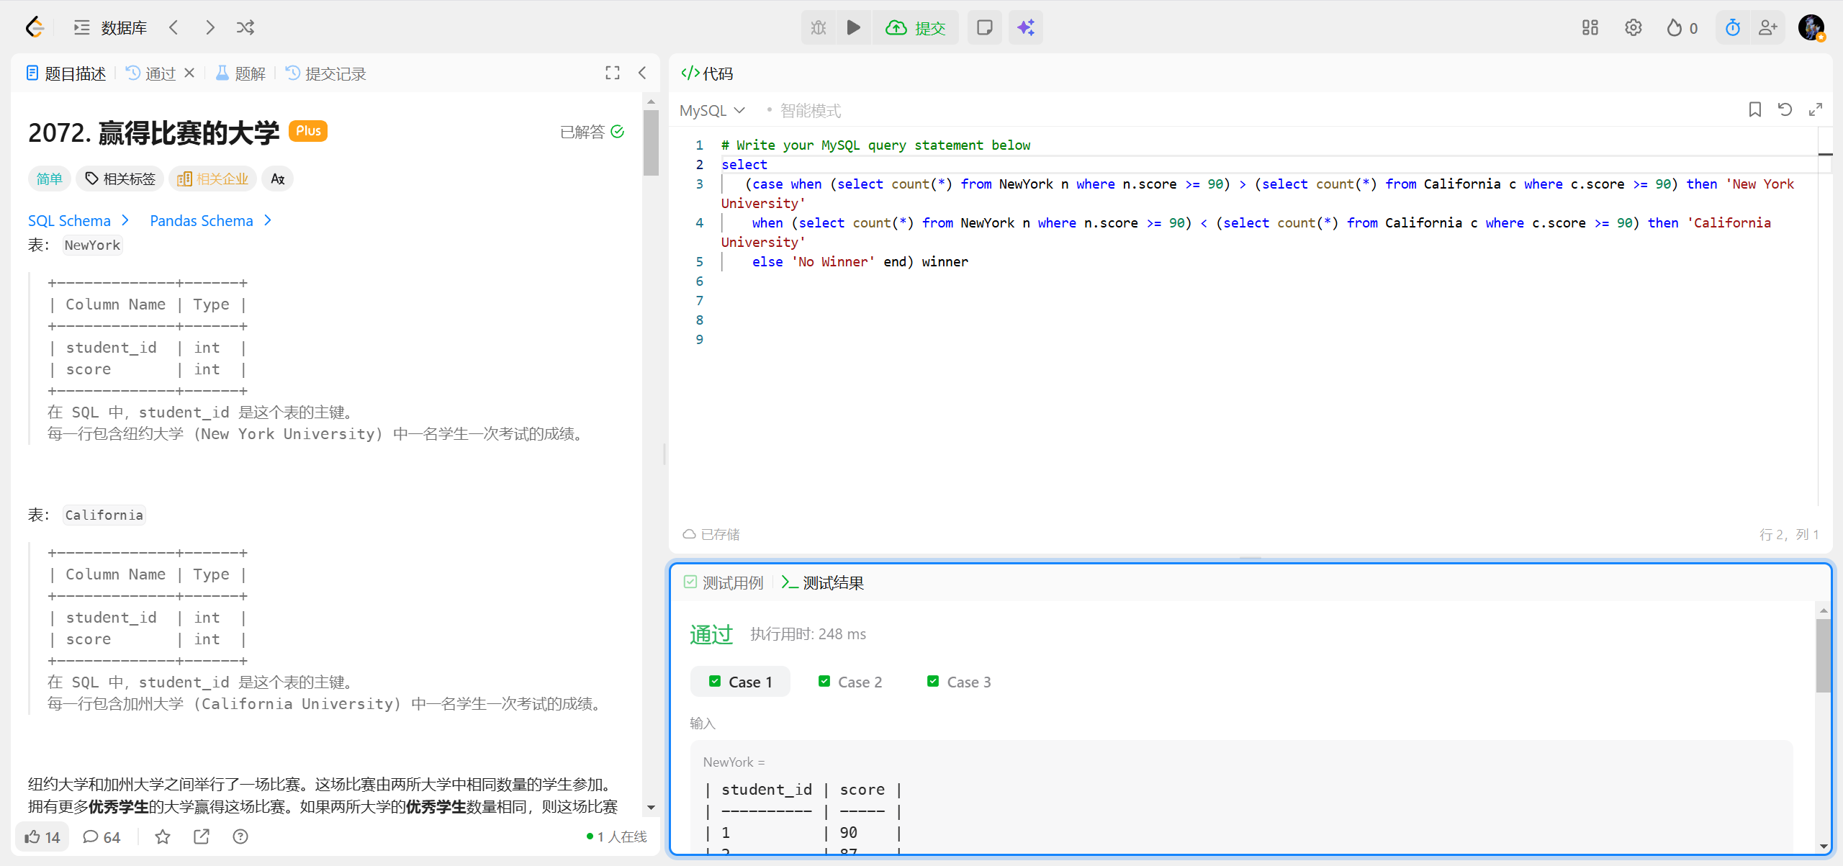Click the green 提交 submit button
Screen dimensions: 1843x866
(x=916, y=27)
